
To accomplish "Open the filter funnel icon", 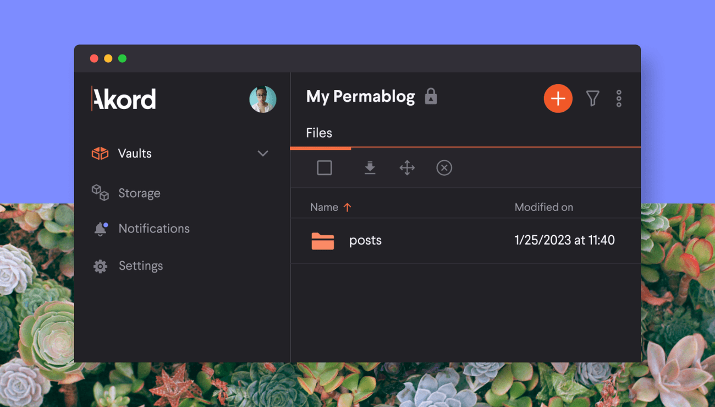I will coord(592,99).
